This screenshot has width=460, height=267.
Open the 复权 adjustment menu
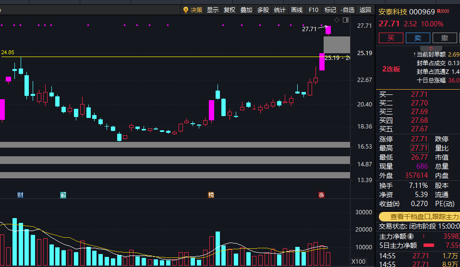(x=230, y=10)
